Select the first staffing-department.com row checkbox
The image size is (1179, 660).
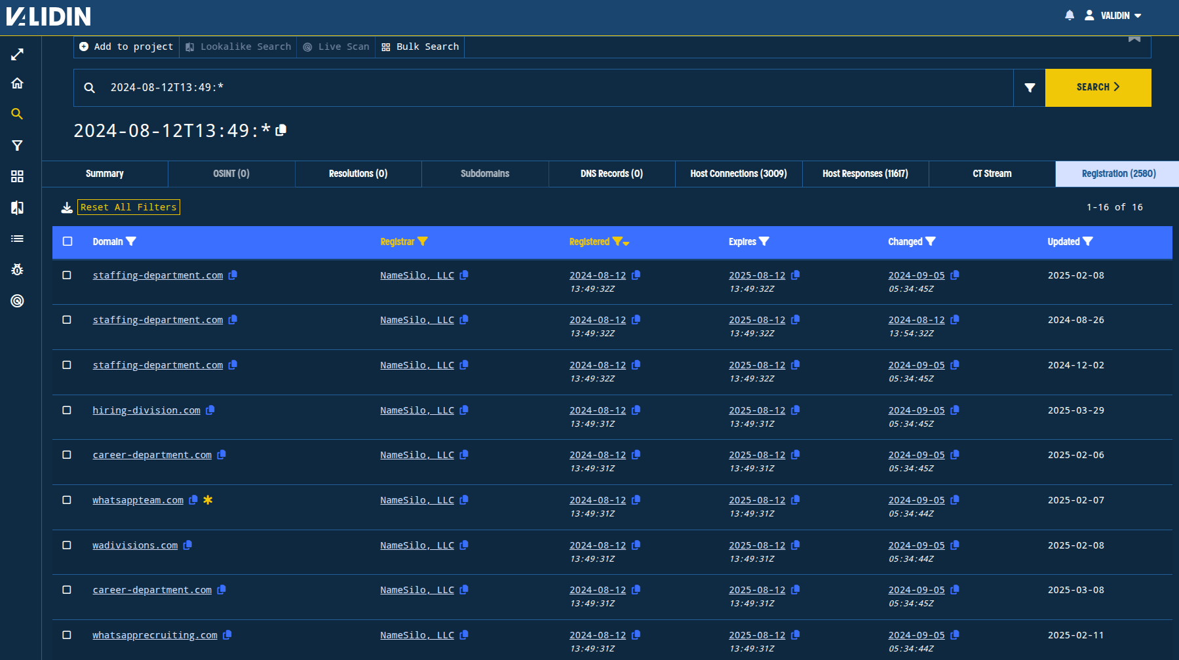click(x=67, y=275)
